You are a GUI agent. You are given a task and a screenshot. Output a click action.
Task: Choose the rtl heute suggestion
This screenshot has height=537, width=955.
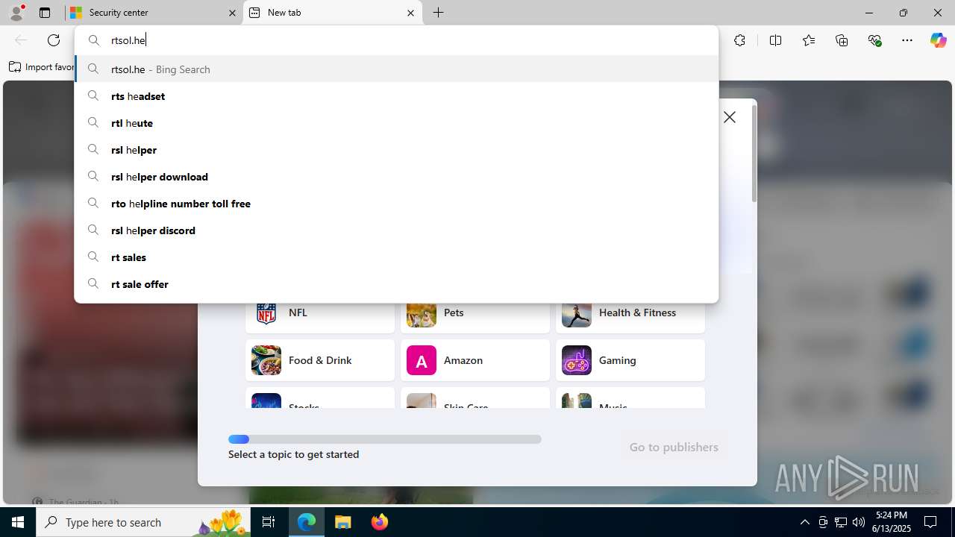[x=396, y=123]
